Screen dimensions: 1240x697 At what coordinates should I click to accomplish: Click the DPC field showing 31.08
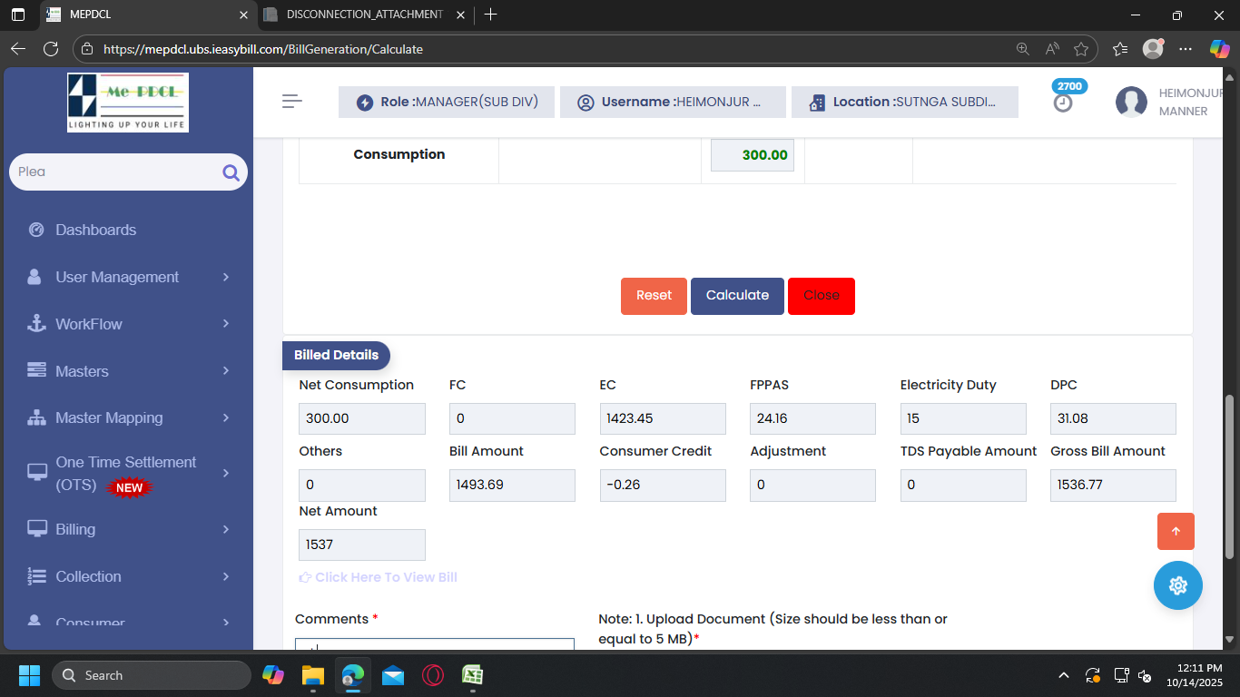point(1113,418)
